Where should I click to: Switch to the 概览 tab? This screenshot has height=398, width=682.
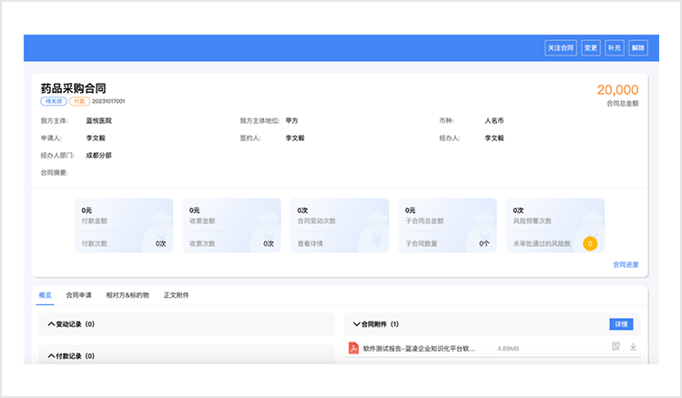tap(45, 295)
